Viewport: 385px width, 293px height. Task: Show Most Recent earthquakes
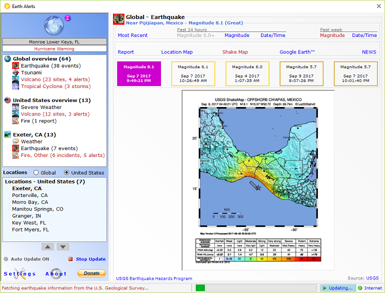(132, 35)
